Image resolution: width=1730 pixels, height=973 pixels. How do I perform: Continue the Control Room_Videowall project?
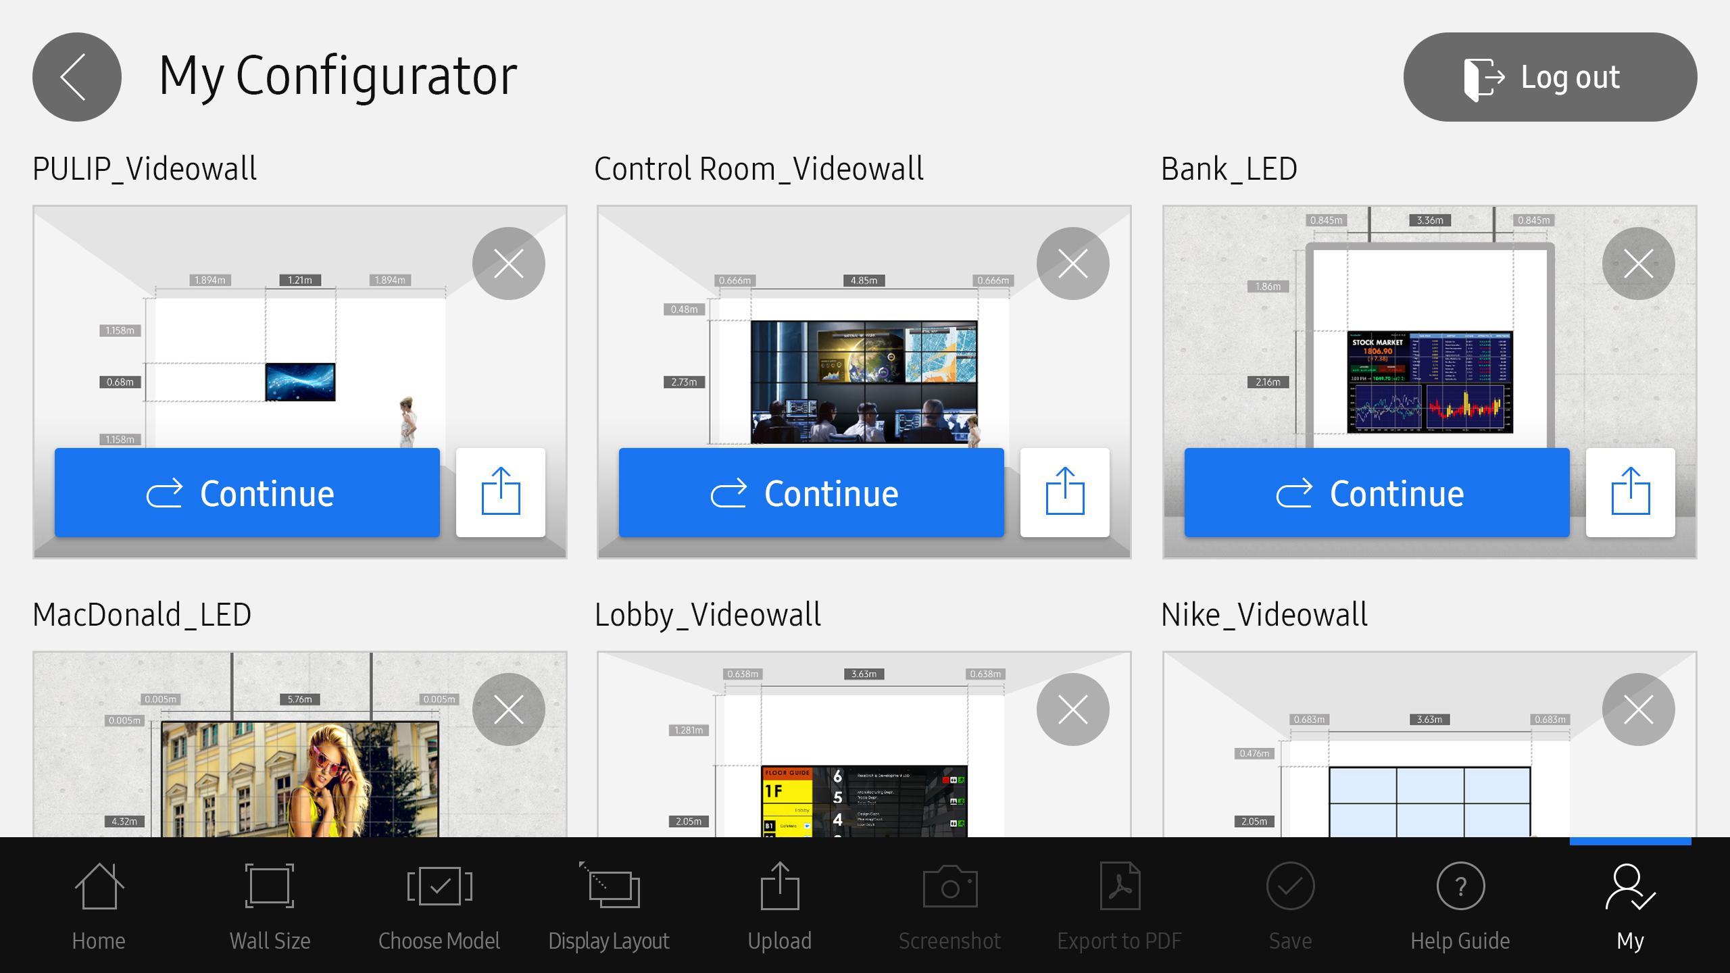(812, 493)
